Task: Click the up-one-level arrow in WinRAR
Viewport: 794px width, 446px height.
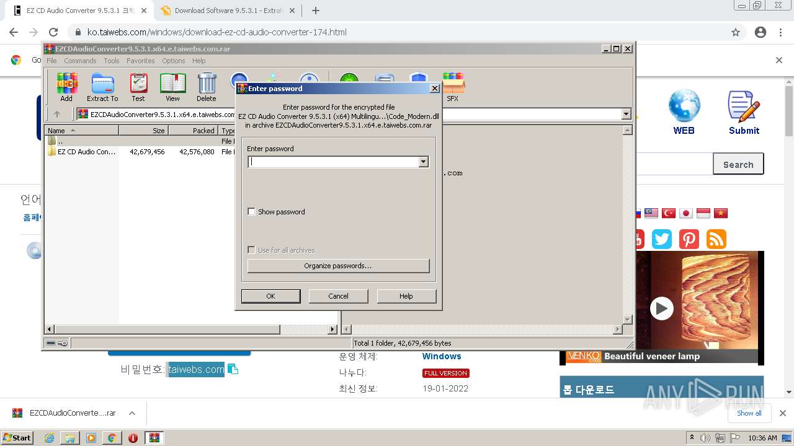Action: (57, 114)
